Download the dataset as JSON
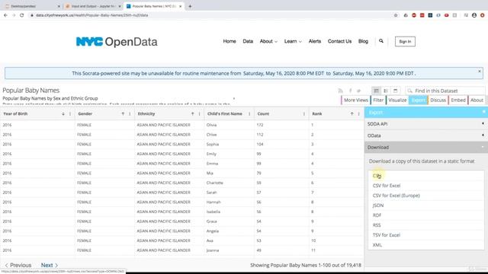The width and height of the screenshot is (488, 274). tap(378, 205)
